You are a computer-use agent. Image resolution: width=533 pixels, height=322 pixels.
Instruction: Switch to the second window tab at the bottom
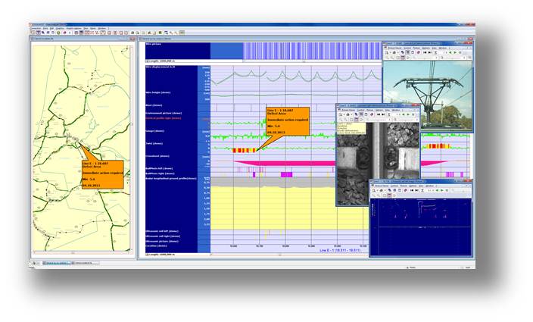(86, 263)
